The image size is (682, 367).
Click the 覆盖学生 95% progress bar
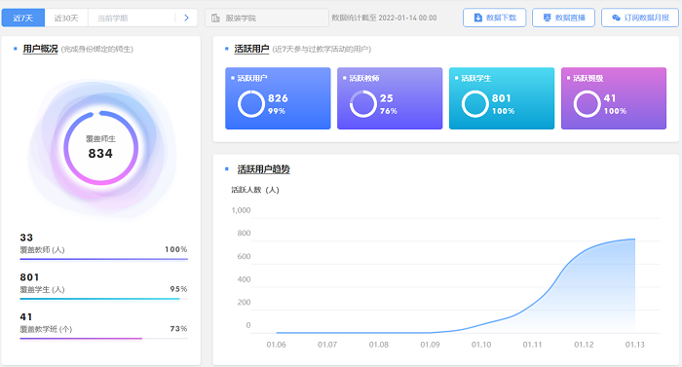point(104,299)
